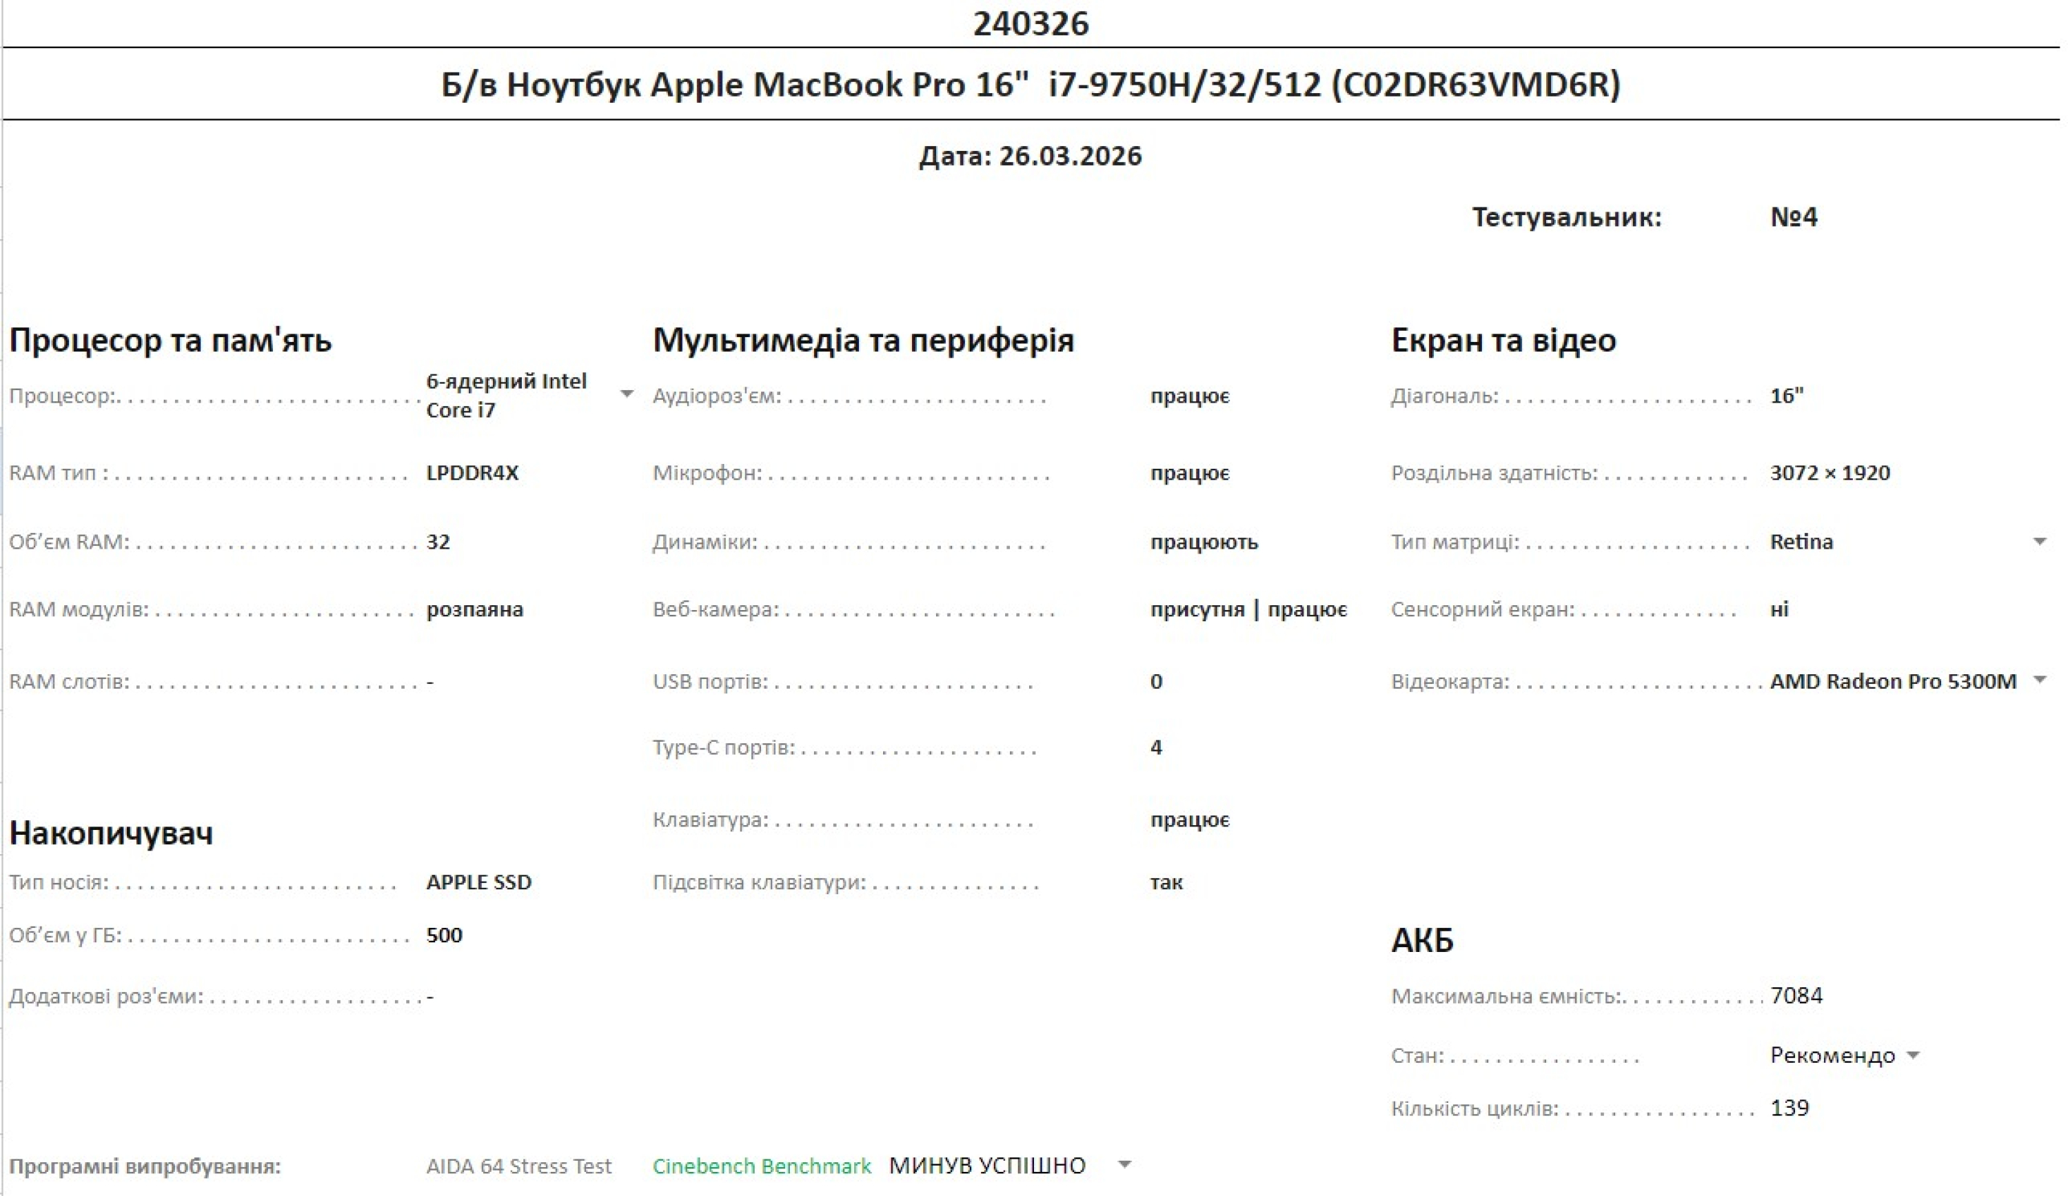The width and height of the screenshot is (2068, 1196).
Task: Click the title 'Б/в Ноутбук Apple MacBook Pro 16"'
Action: (734, 85)
